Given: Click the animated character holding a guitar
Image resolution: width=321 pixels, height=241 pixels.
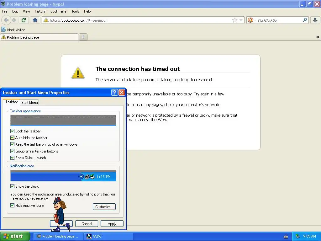Looking at the screenshot, I should click(x=61, y=214).
